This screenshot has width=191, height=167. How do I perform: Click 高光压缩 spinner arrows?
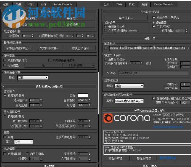41,105
